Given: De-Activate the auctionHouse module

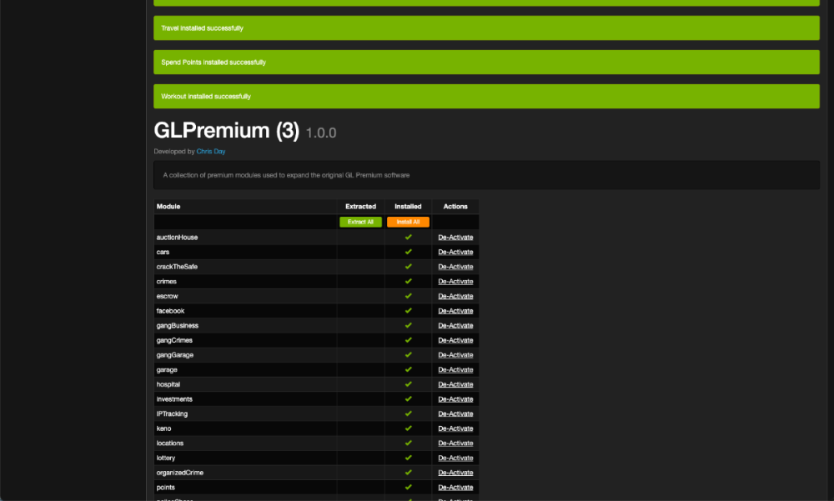Looking at the screenshot, I should (455, 238).
